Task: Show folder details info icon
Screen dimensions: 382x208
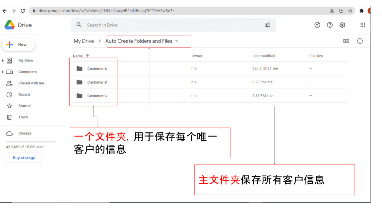Action: coord(360,41)
